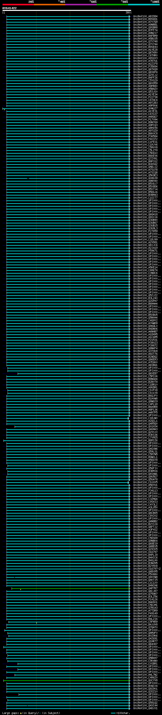
Task: Click label UniRef100_Q0WLE7
Action: tap(145, 109)
